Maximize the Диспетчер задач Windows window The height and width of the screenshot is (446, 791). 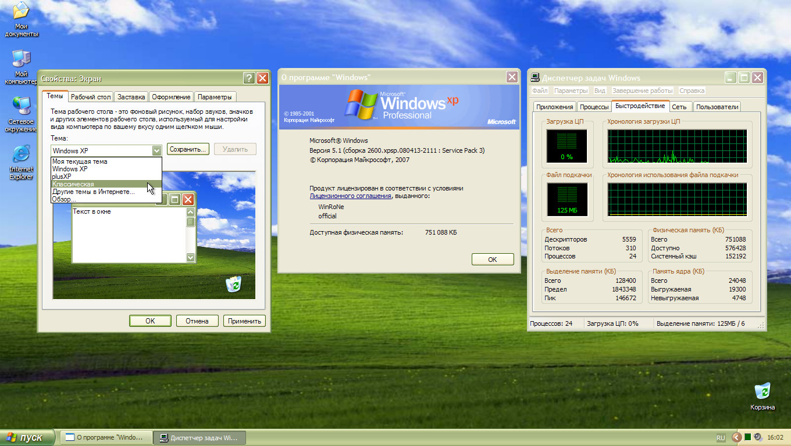(x=744, y=78)
